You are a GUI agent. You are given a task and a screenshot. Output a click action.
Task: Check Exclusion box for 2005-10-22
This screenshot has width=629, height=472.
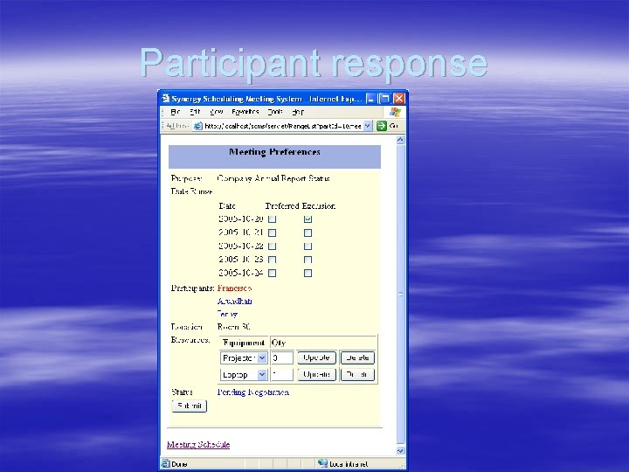(x=308, y=246)
